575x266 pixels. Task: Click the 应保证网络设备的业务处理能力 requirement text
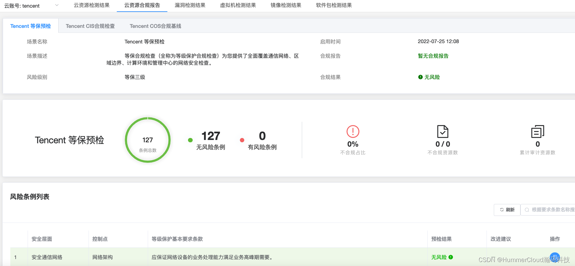[x=213, y=257]
